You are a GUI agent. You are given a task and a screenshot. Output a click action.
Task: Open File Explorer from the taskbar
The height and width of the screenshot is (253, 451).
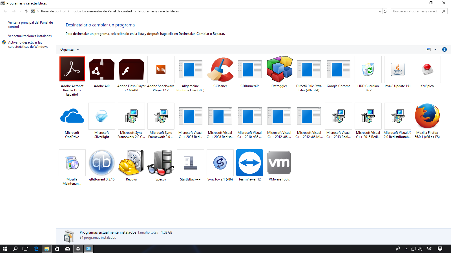point(47,249)
